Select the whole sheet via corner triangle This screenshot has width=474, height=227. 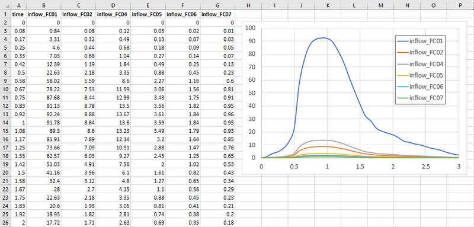(5, 5)
